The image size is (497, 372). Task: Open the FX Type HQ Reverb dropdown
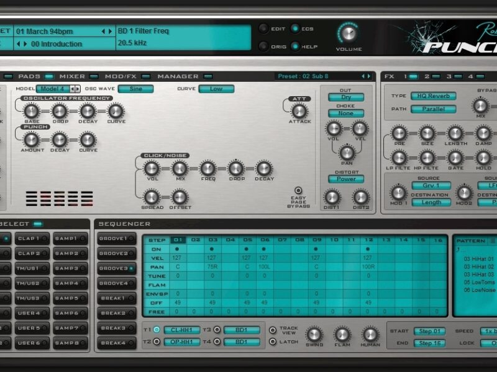[433, 96]
